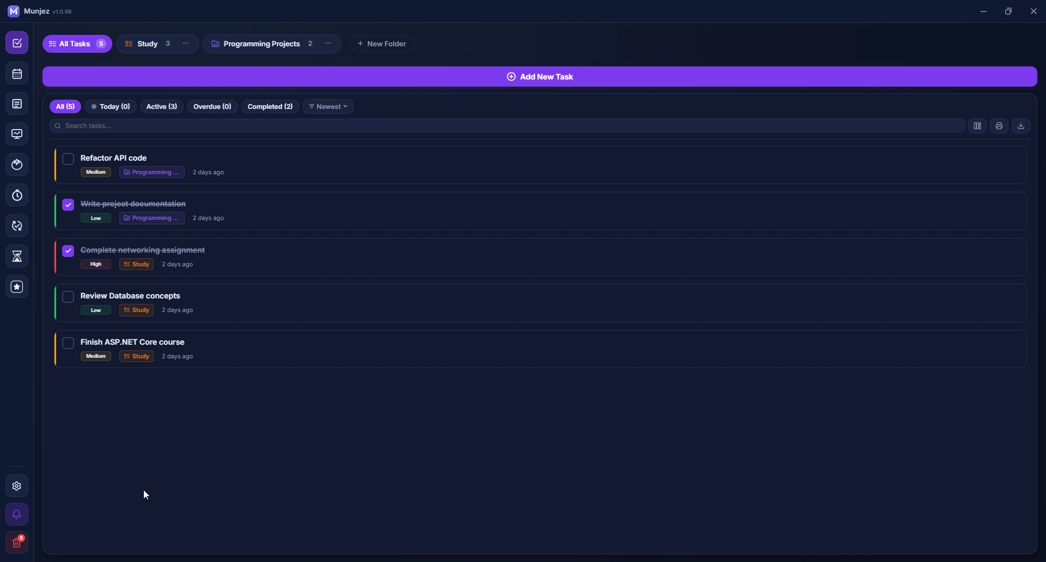Click Add New Task button
This screenshot has width=1046, height=562.
tap(540, 77)
